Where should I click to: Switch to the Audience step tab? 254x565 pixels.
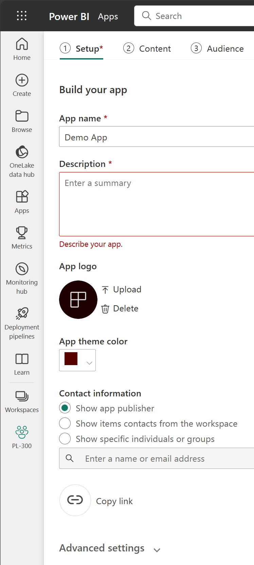[x=217, y=49]
